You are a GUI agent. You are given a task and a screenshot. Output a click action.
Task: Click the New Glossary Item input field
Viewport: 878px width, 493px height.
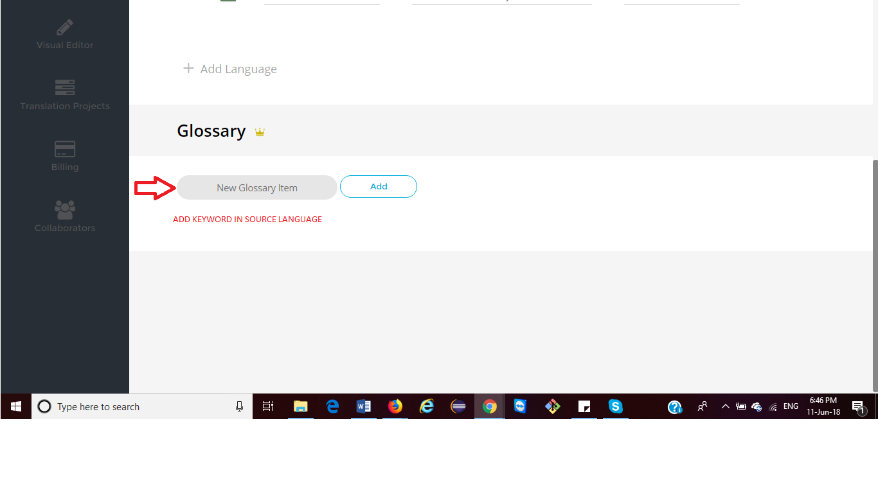point(257,187)
